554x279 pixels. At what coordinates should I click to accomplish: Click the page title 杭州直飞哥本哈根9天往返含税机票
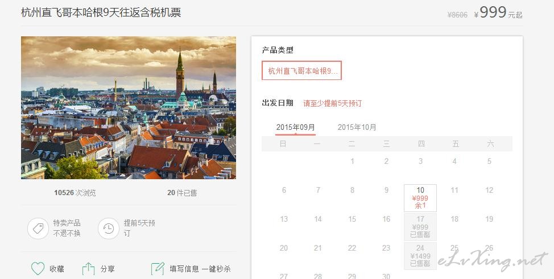click(x=101, y=12)
